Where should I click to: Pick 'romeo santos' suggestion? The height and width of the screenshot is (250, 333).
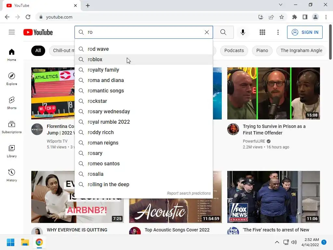click(143, 163)
